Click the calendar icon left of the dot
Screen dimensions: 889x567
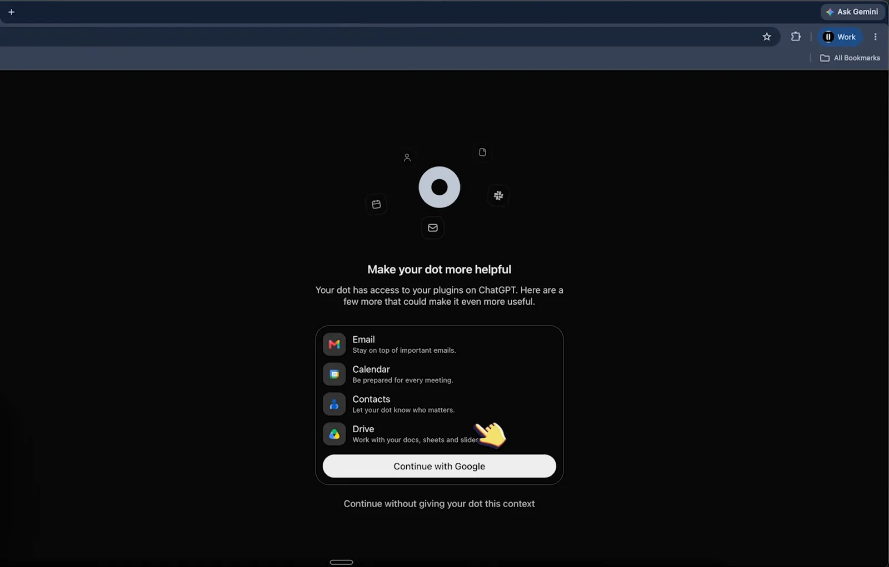click(x=376, y=204)
